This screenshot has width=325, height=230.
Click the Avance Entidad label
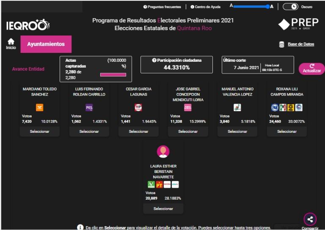tap(28, 69)
